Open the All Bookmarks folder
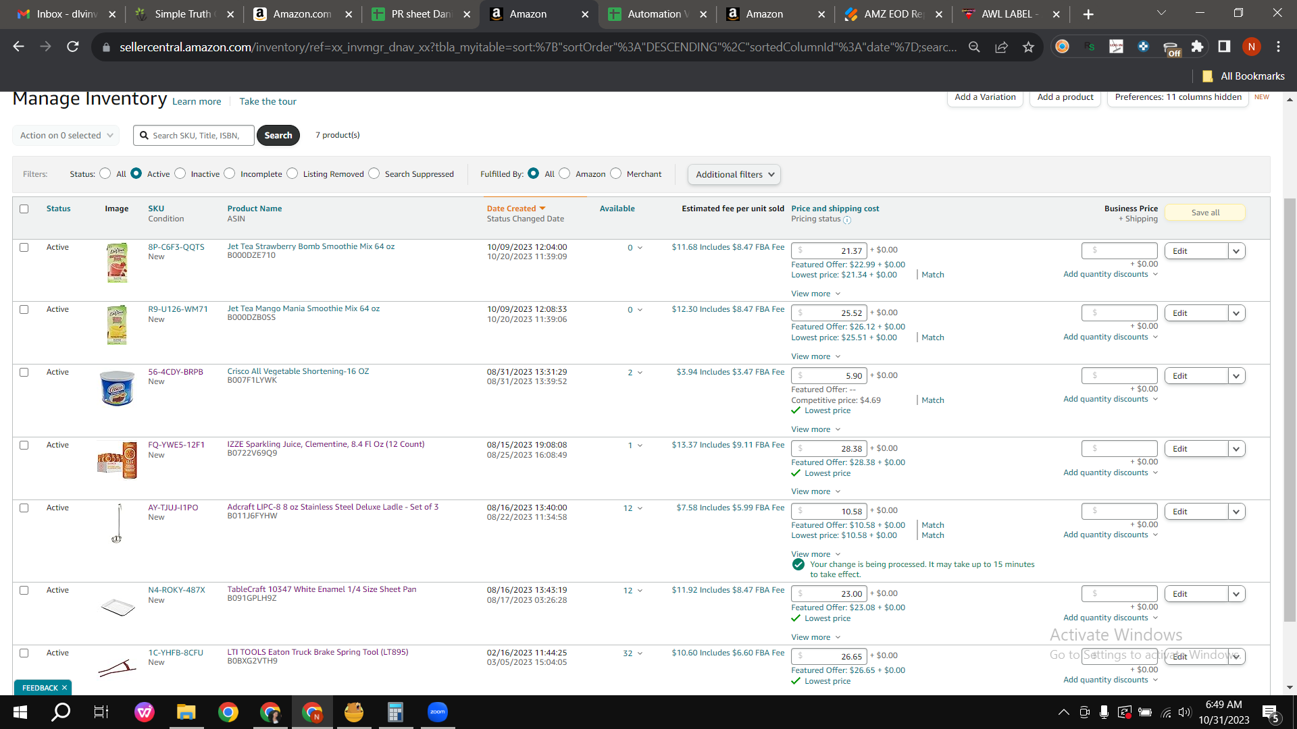This screenshot has height=729, width=1297. click(x=1244, y=76)
